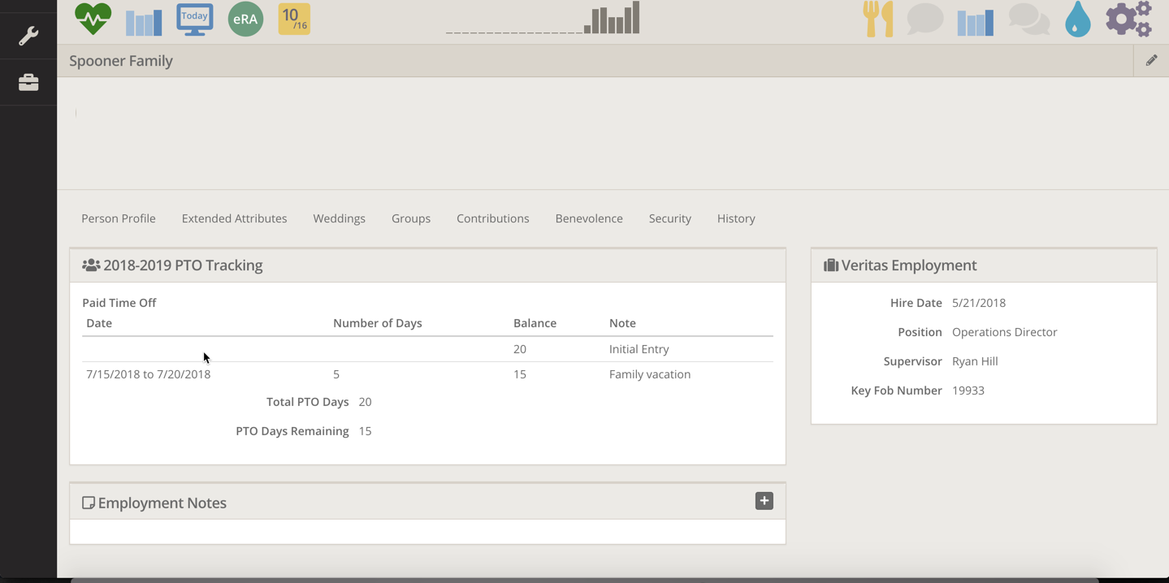Go to the Contributions tab
1169x583 pixels.
tap(492, 218)
